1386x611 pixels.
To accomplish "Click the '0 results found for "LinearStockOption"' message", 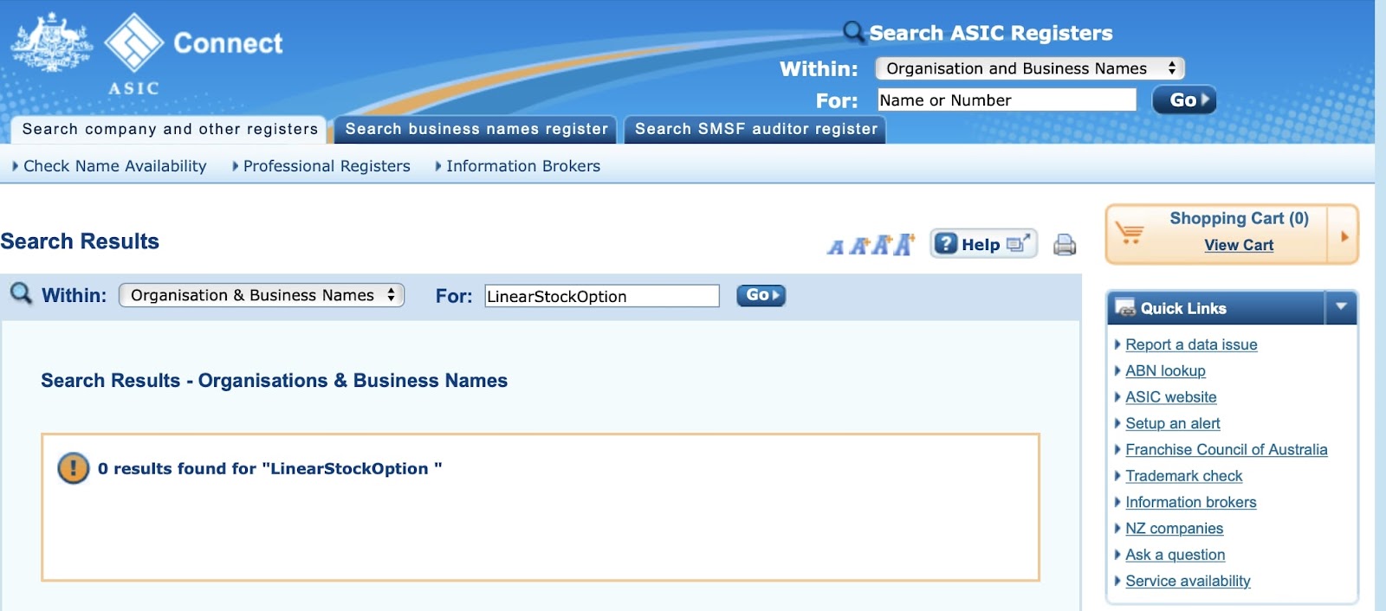I will (269, 468).
